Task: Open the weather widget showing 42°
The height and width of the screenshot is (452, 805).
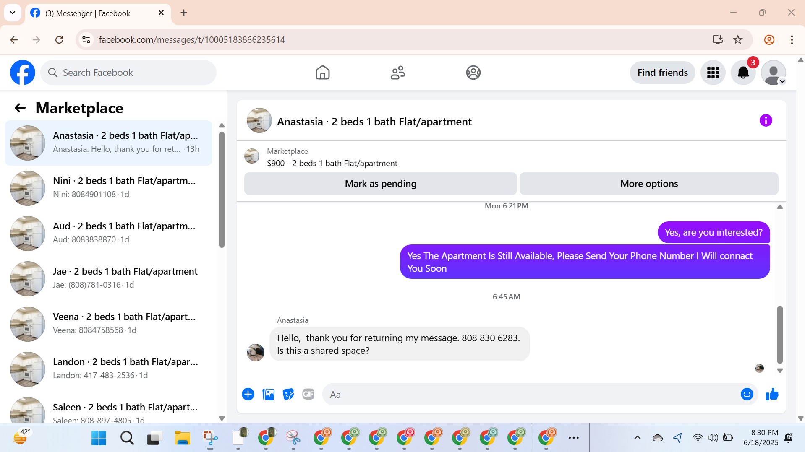Action: (x=22, y=437)
